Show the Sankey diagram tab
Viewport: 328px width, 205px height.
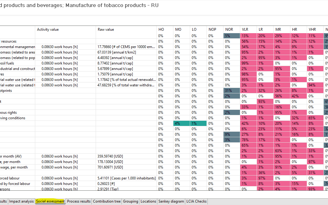click(171, 201)
